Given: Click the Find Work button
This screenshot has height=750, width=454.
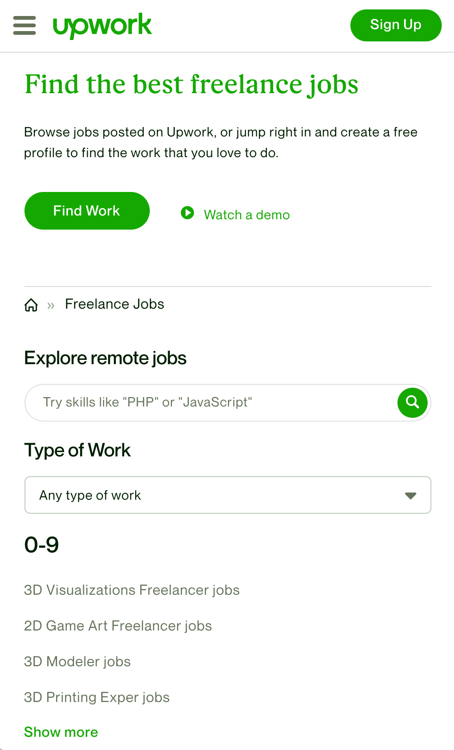Looking at the screenshot, I should point(87,211).
